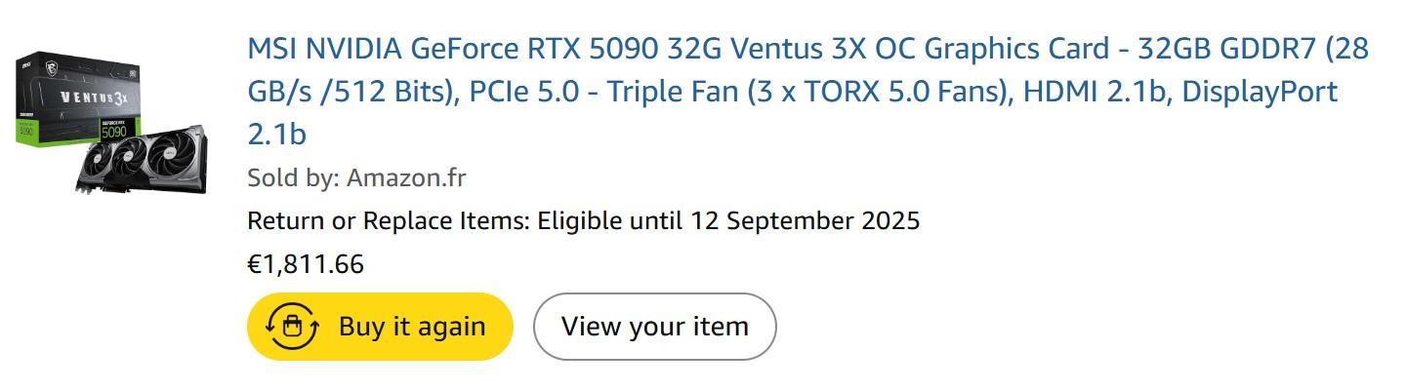
Task: Click the "Sold by:" label
Action: [x=293, y=178]
